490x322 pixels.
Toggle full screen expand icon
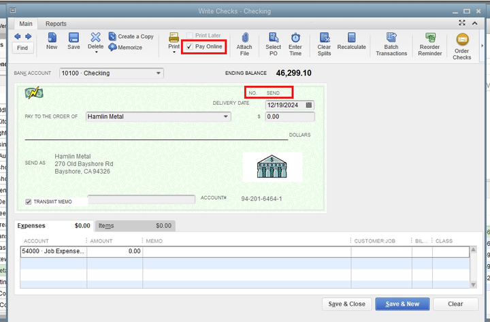point(462,23)
